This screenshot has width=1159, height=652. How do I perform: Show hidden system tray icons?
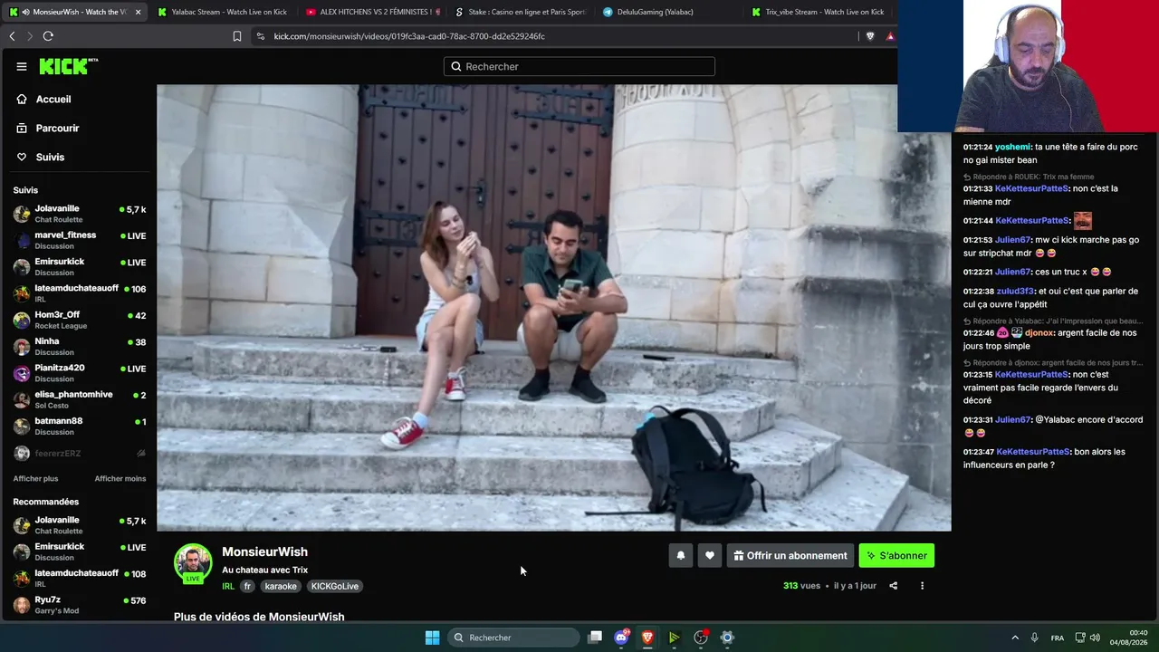point(1015,638)
